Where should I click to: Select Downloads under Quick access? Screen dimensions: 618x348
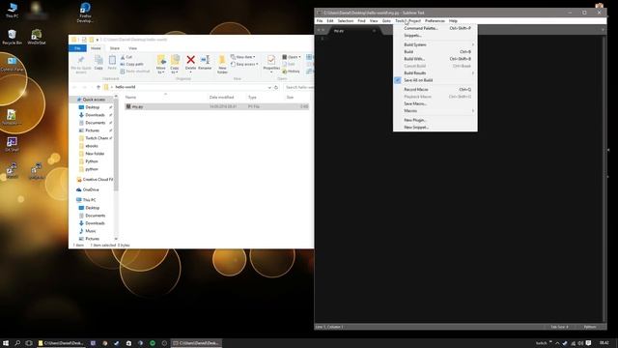point(95,115)
